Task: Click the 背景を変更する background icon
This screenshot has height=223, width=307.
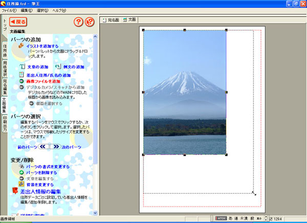Action: point(21,185)
